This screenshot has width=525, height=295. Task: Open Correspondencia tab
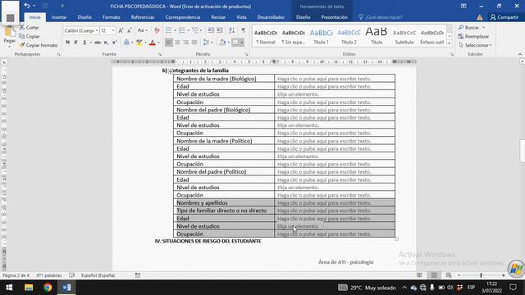[x=182, y=17]
